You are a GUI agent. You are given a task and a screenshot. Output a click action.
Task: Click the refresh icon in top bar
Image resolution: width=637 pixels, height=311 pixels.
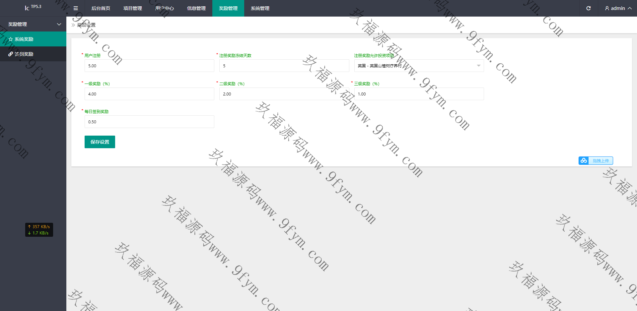[588, 8]
